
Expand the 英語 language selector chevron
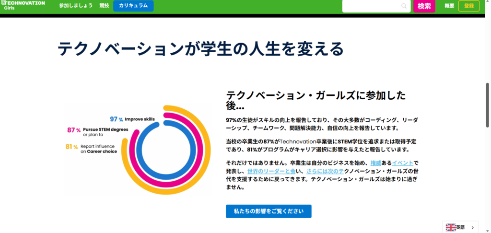(472, 227)
